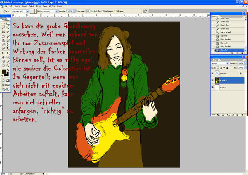Toggle lock transparent pixels
Screen dimensions: 248x175
pyautogui.click(x=218, y=68)
